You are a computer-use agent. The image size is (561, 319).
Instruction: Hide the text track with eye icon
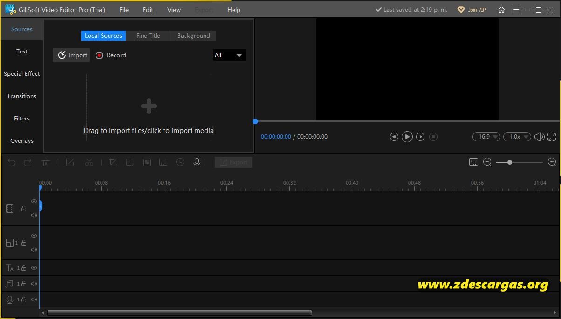point(34,268)
